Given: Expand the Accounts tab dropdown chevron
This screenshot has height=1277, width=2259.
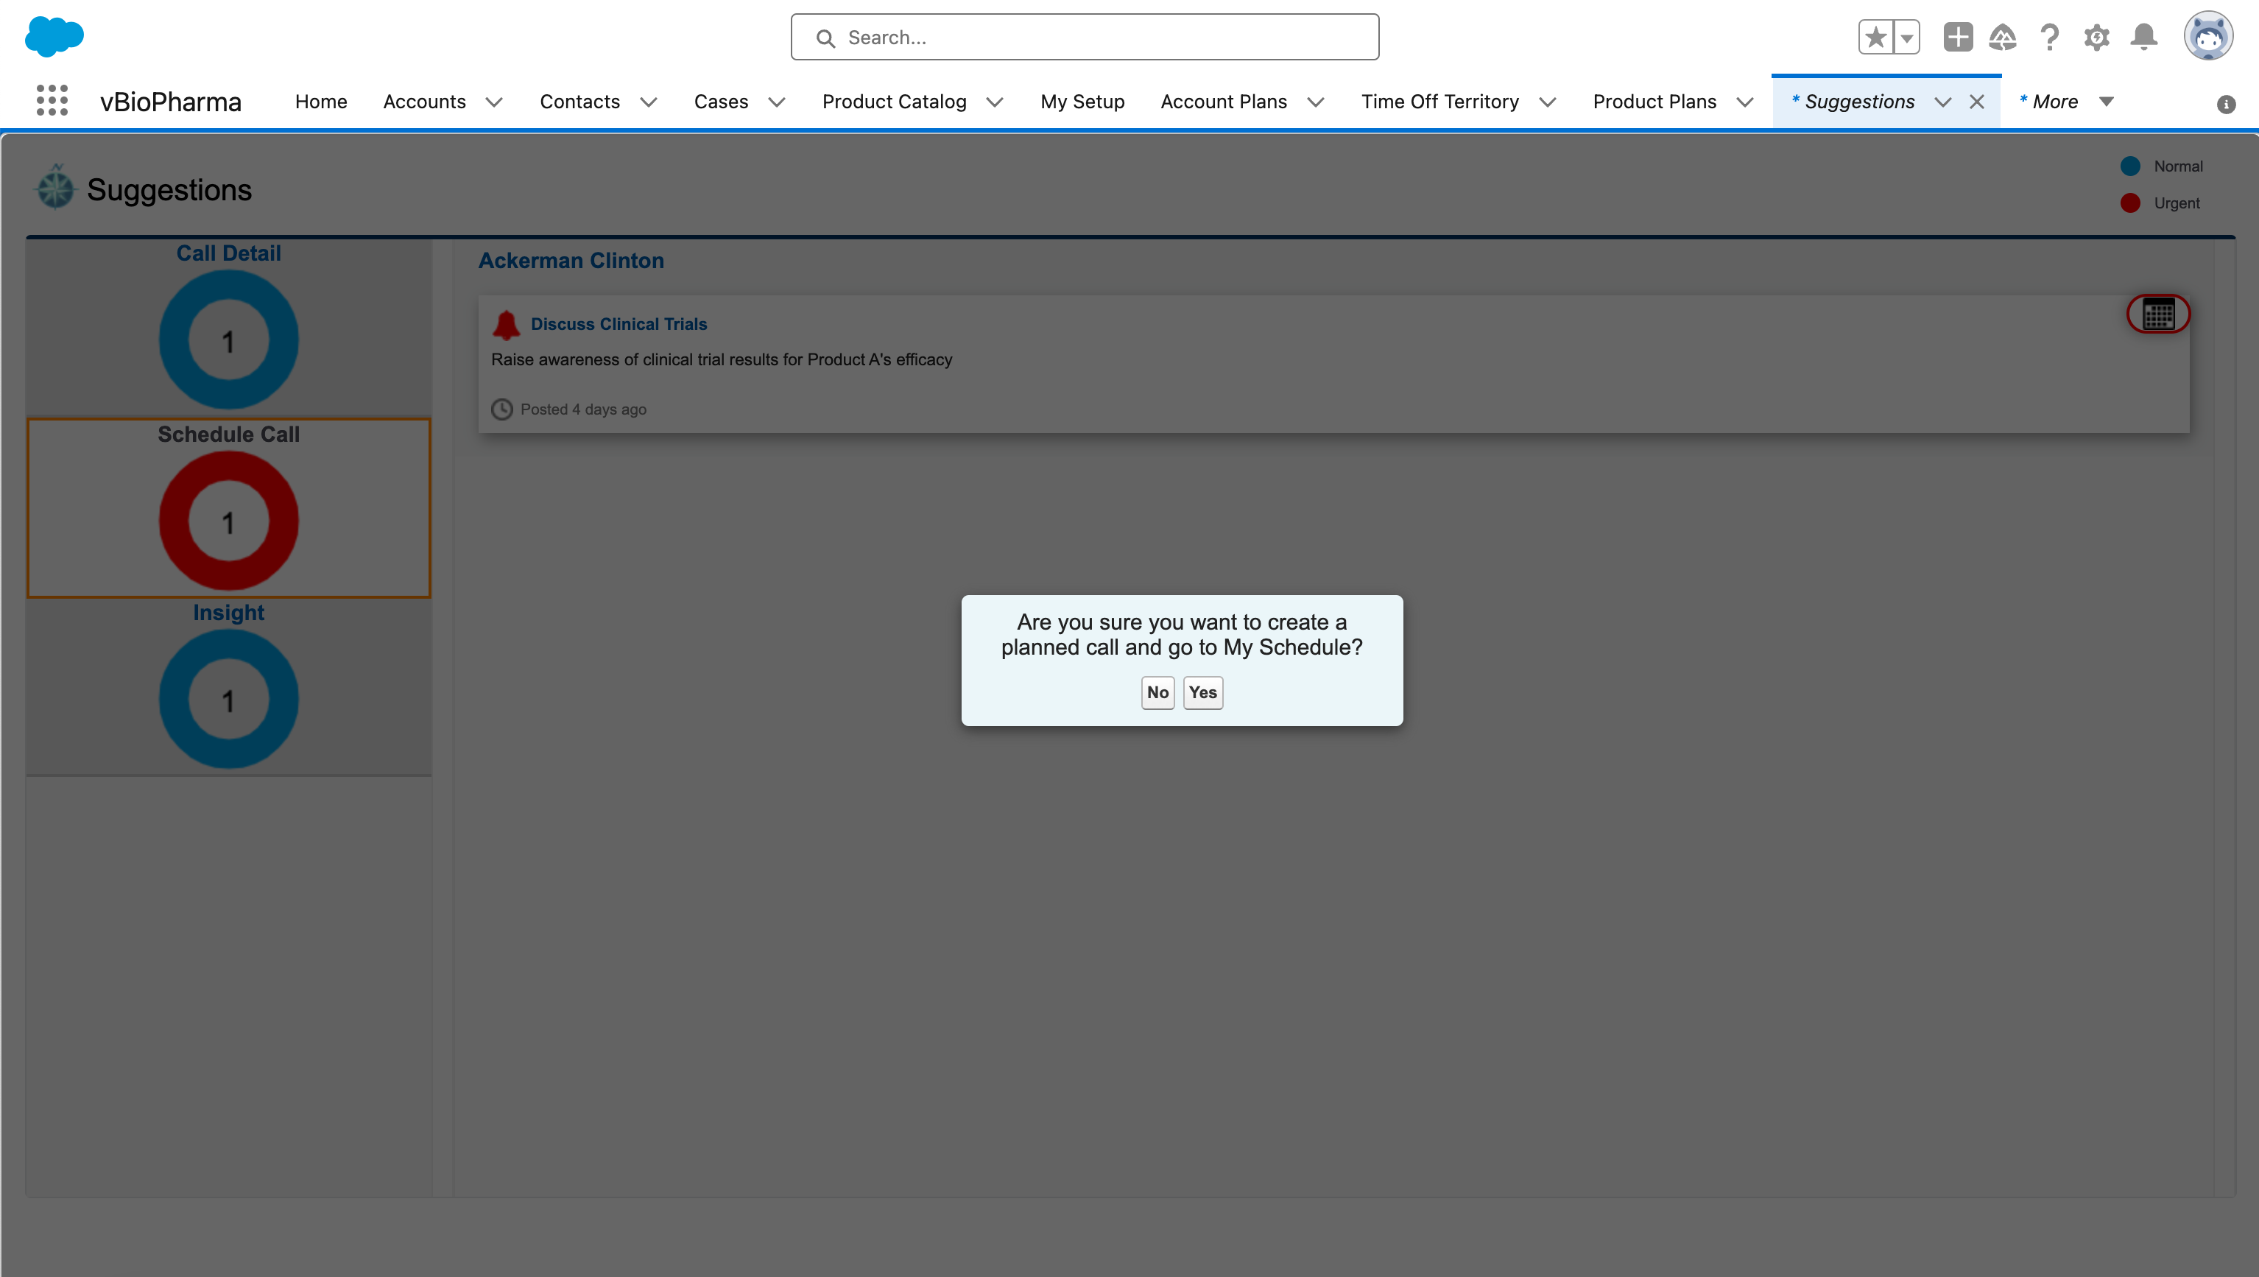Looking at the screenshot, I should 494,102.
